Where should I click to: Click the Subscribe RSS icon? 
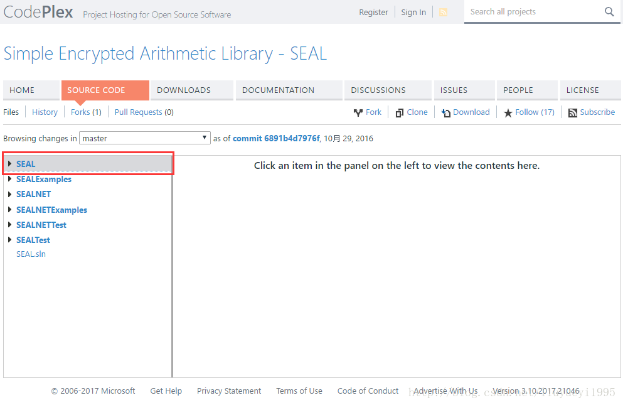(572, 112)
